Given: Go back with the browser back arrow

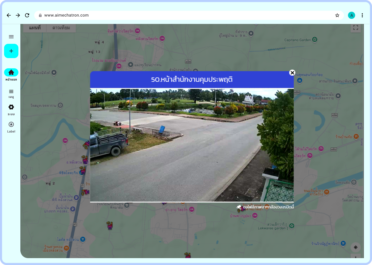Looking at the screenshot, I should pyautogui.click(x=9, y=15).
